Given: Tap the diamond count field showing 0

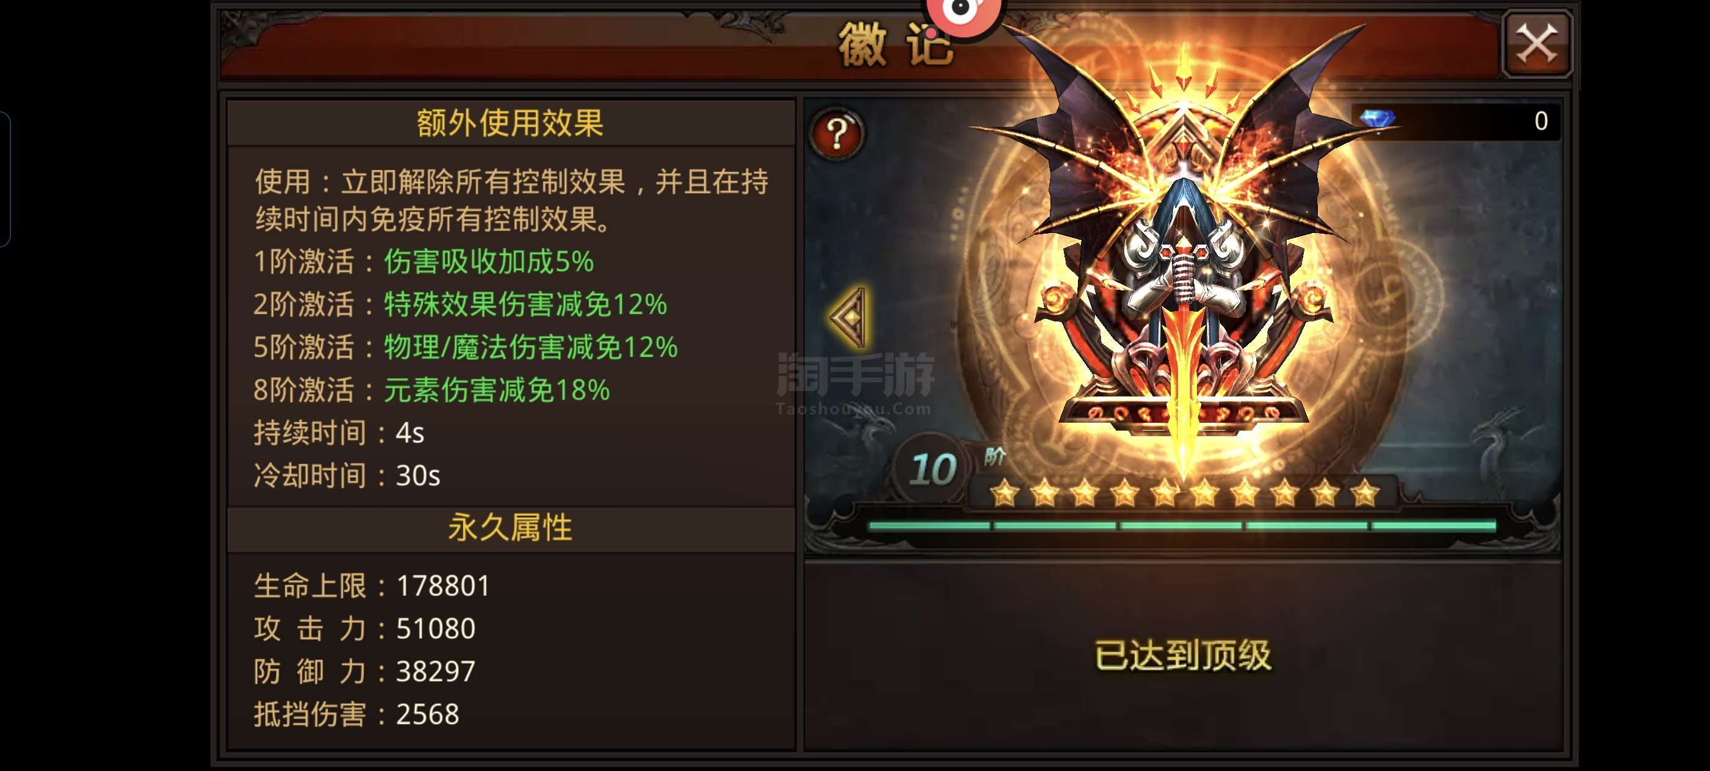Looking at the screenshot, I should pos(1456,121).
